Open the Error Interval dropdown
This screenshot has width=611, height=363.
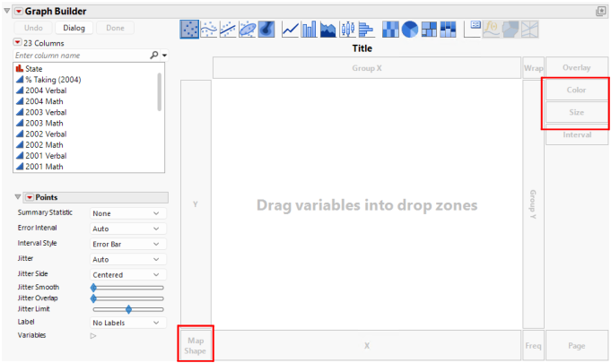(127, 229)
